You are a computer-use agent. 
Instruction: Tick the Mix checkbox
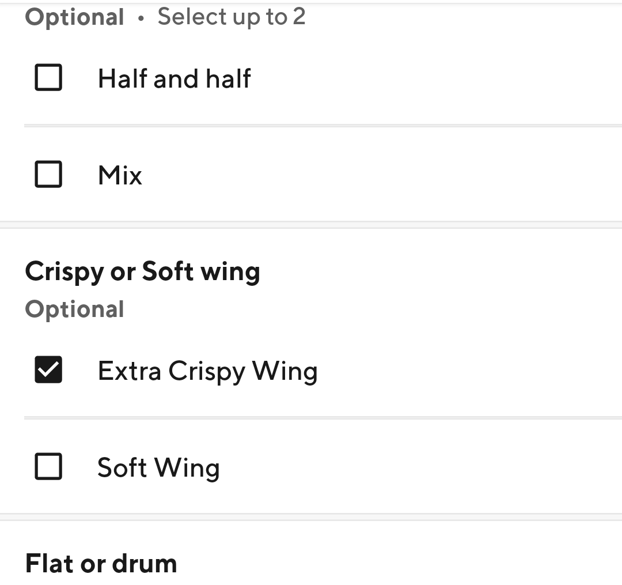pyautogui.click(x=48, y=175)
